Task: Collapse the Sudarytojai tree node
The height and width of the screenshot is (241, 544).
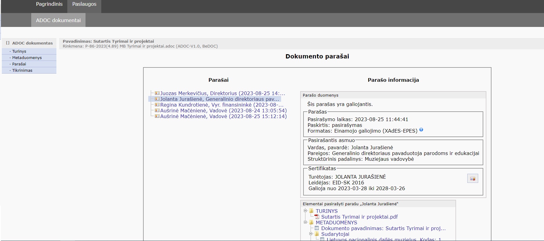Action: [x=311, y=234]
